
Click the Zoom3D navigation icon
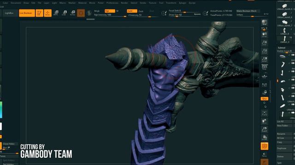264,129
